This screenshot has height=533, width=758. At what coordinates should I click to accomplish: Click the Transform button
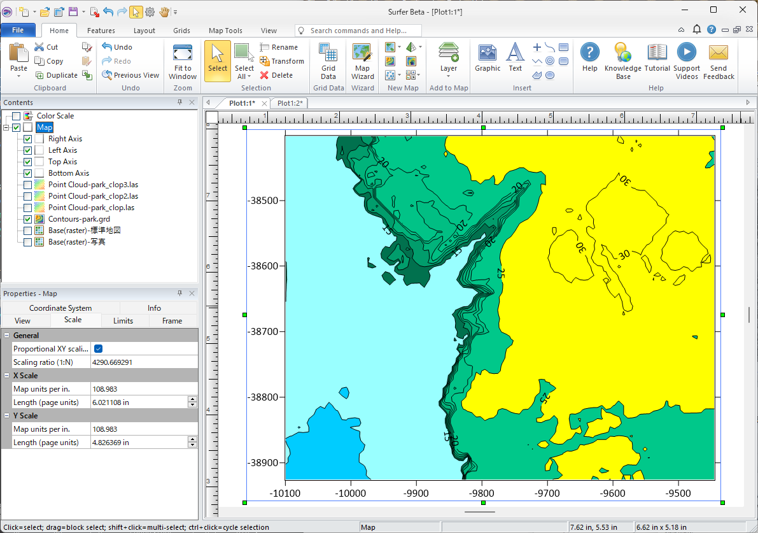point(282,61)
